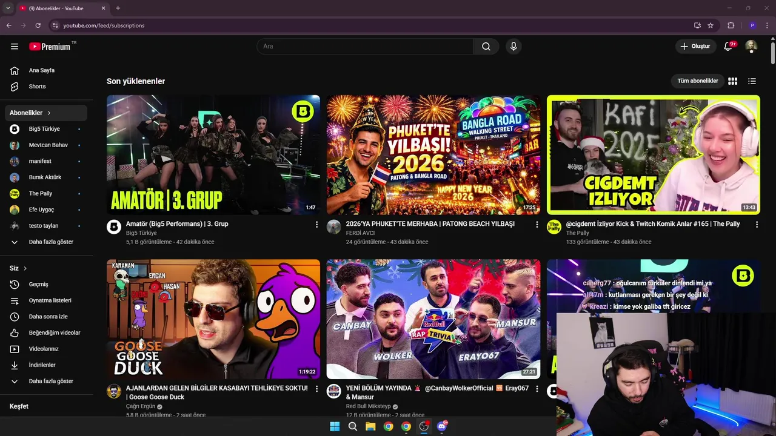Open File Explorer from taskbar
776x436 pixels.
tap(370, 426)
